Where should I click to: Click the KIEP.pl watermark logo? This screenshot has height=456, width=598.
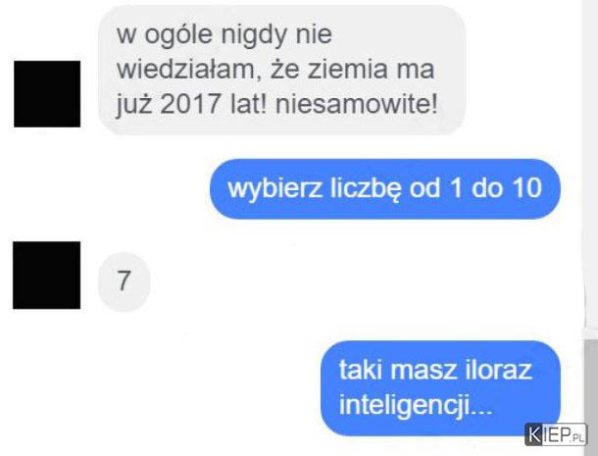point(556,434)
